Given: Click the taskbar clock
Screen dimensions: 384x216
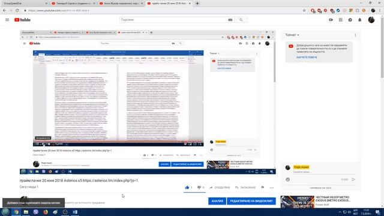Looking at the screenshot, I should [366, 212].
